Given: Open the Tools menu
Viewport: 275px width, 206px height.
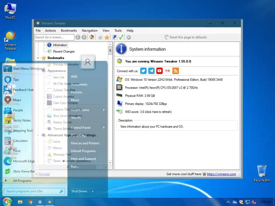Looking at the screenshot, I should click(x=118, y=31).
